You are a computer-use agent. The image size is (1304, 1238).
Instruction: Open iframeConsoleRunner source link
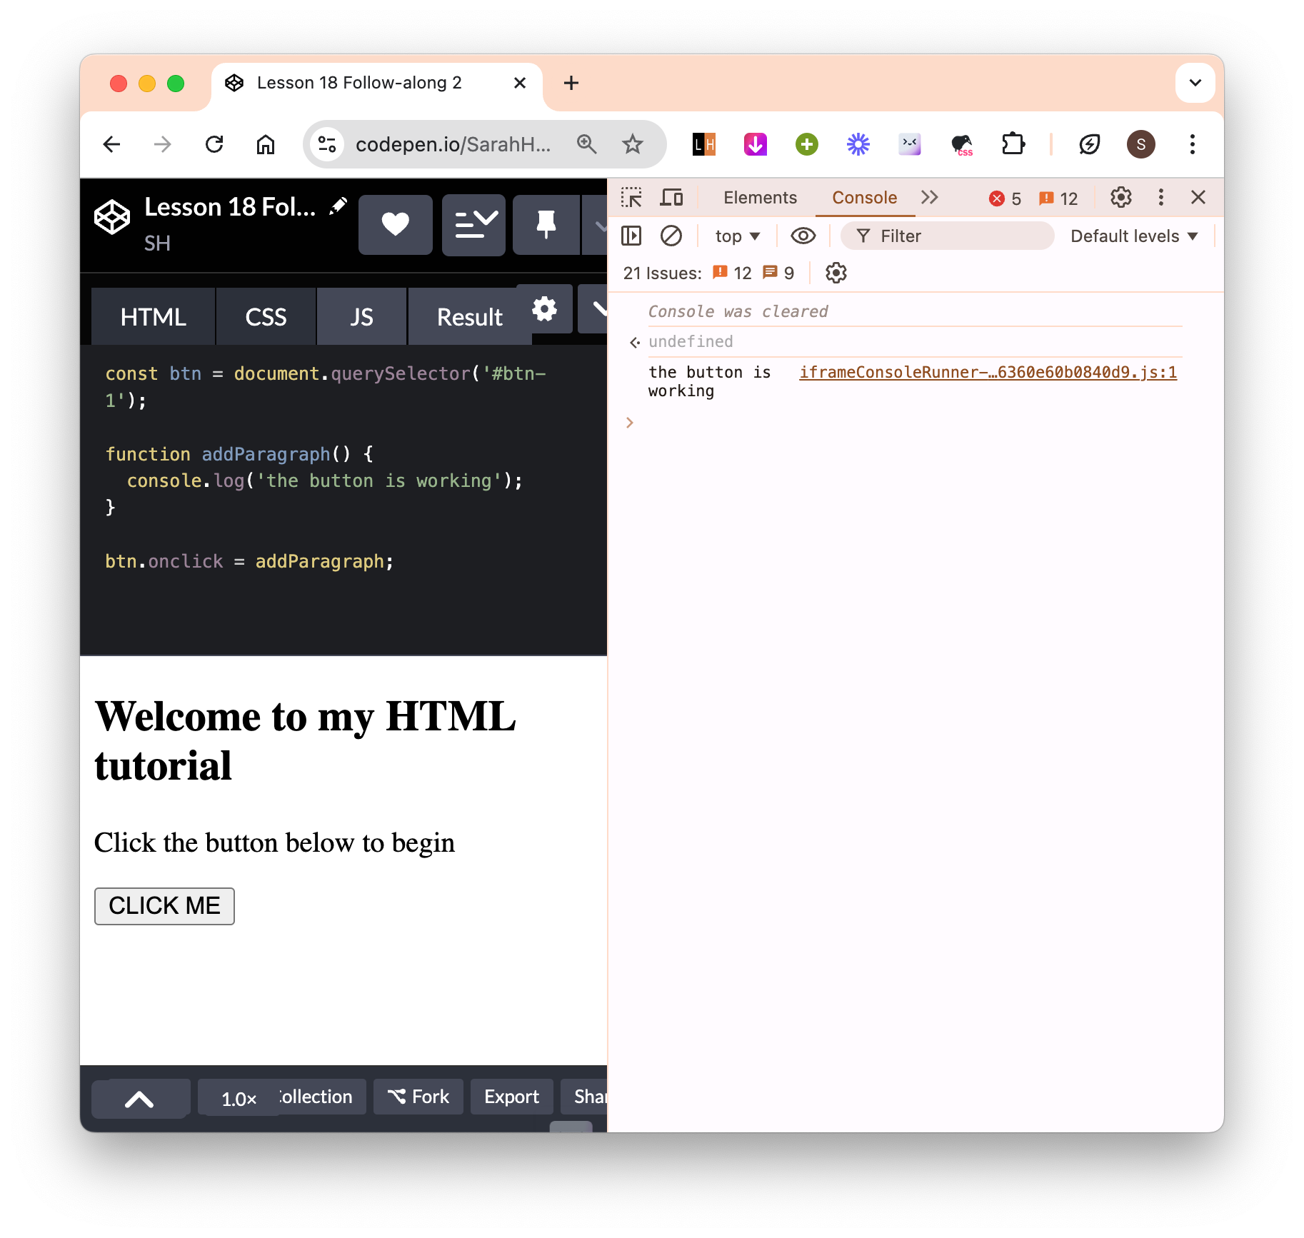[x=988, y=372]
